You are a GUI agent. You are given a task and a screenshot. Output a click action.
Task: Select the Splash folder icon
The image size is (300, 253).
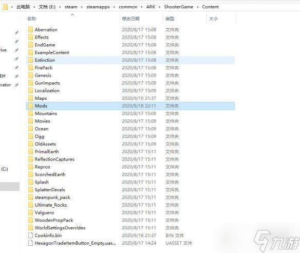30,182
